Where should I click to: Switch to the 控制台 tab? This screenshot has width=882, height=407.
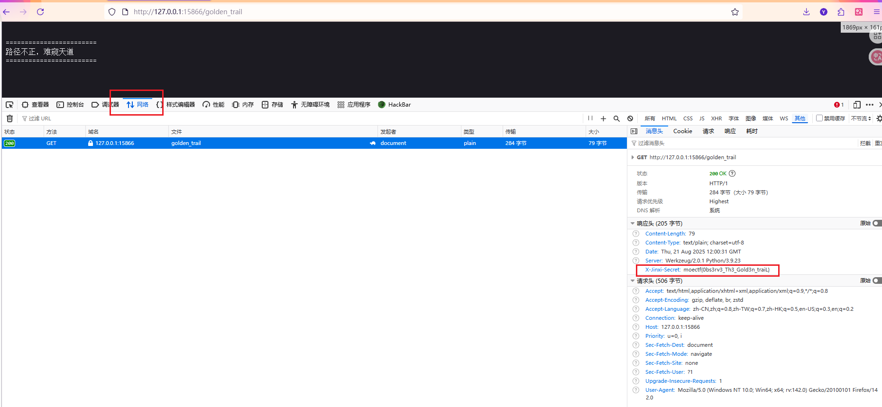[x=70, y=105]
